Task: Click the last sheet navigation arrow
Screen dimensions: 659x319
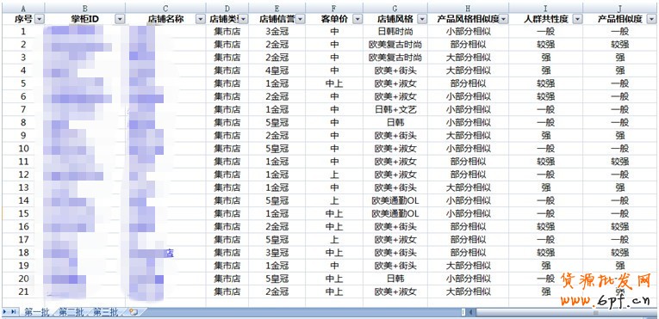Action: pos(14,311)
